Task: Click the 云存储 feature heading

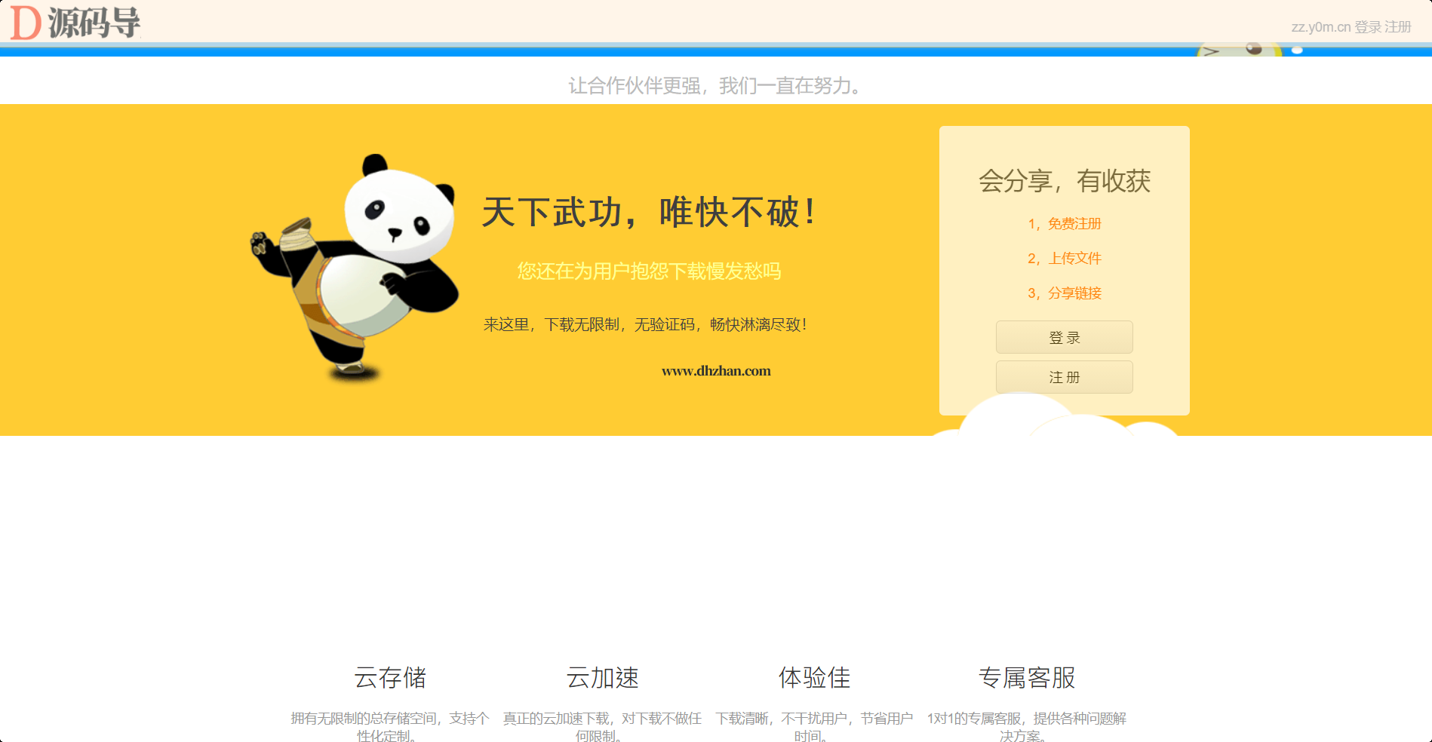Action: (x=390, y=677)
